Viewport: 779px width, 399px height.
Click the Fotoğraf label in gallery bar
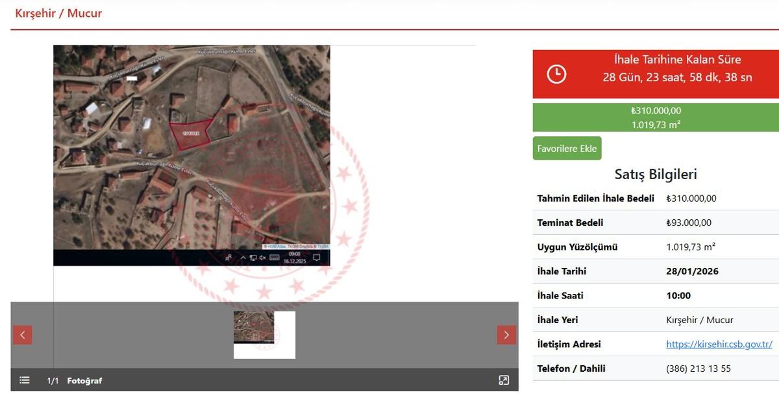click(84, 381)
